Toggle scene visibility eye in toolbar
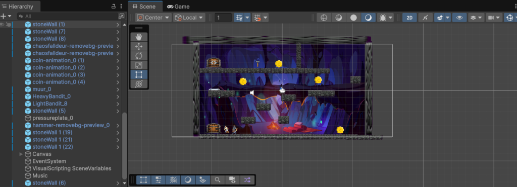Image resolution: width=517 pixels, height=187 pixels. point(459,18)
